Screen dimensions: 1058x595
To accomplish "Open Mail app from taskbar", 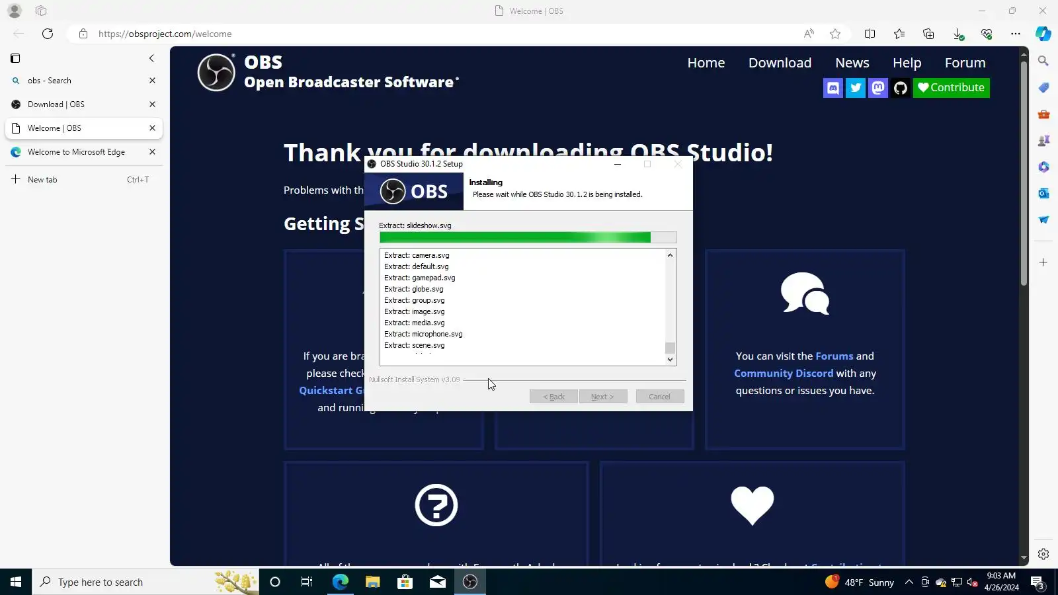I will pyautogui.click(x=438, y=582).
